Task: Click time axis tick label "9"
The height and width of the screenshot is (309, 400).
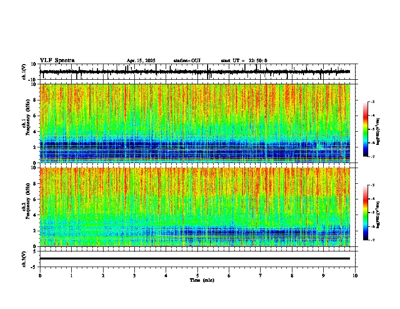Action: tap(323, 276)
